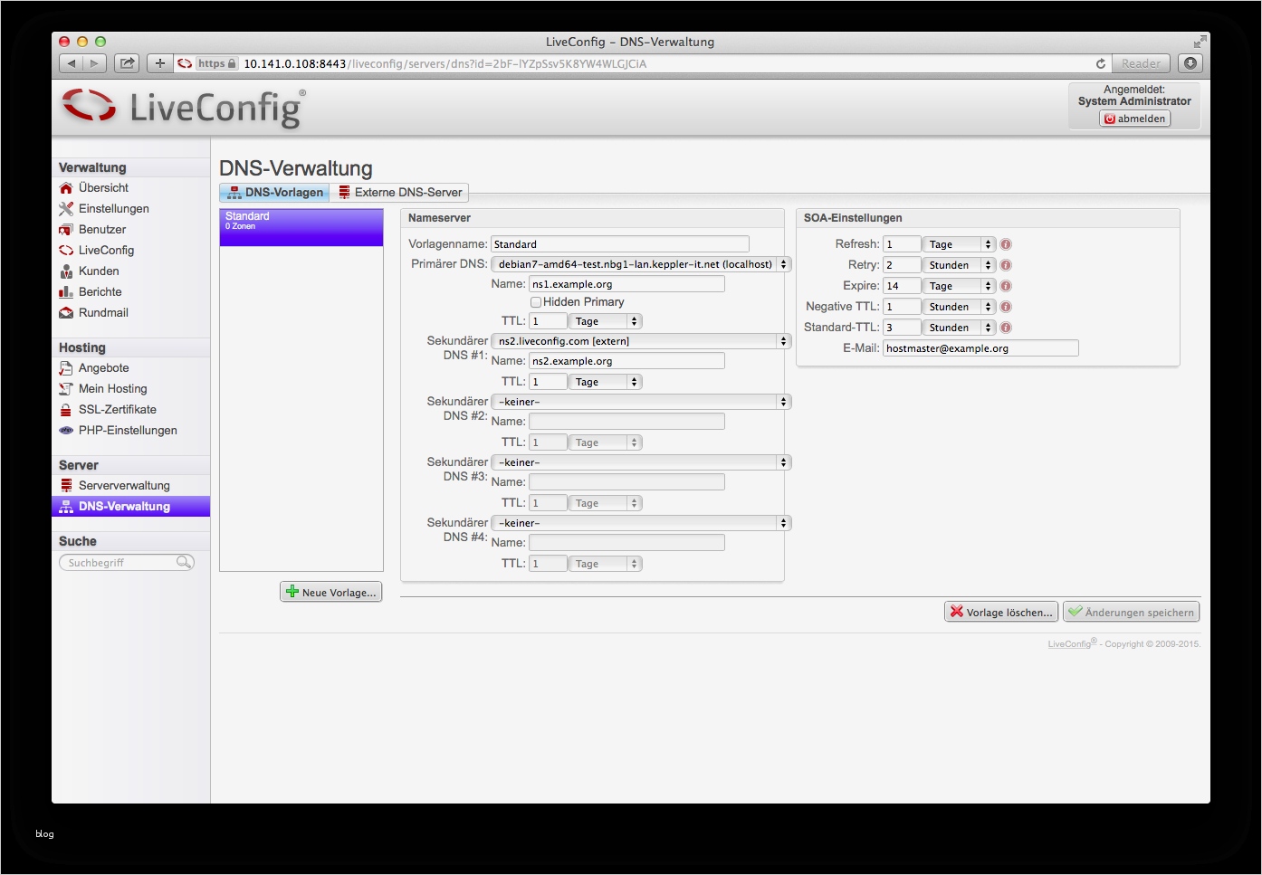
Task: Click the Expire value field
Action: pyautogui.click(x=903, y=286)
